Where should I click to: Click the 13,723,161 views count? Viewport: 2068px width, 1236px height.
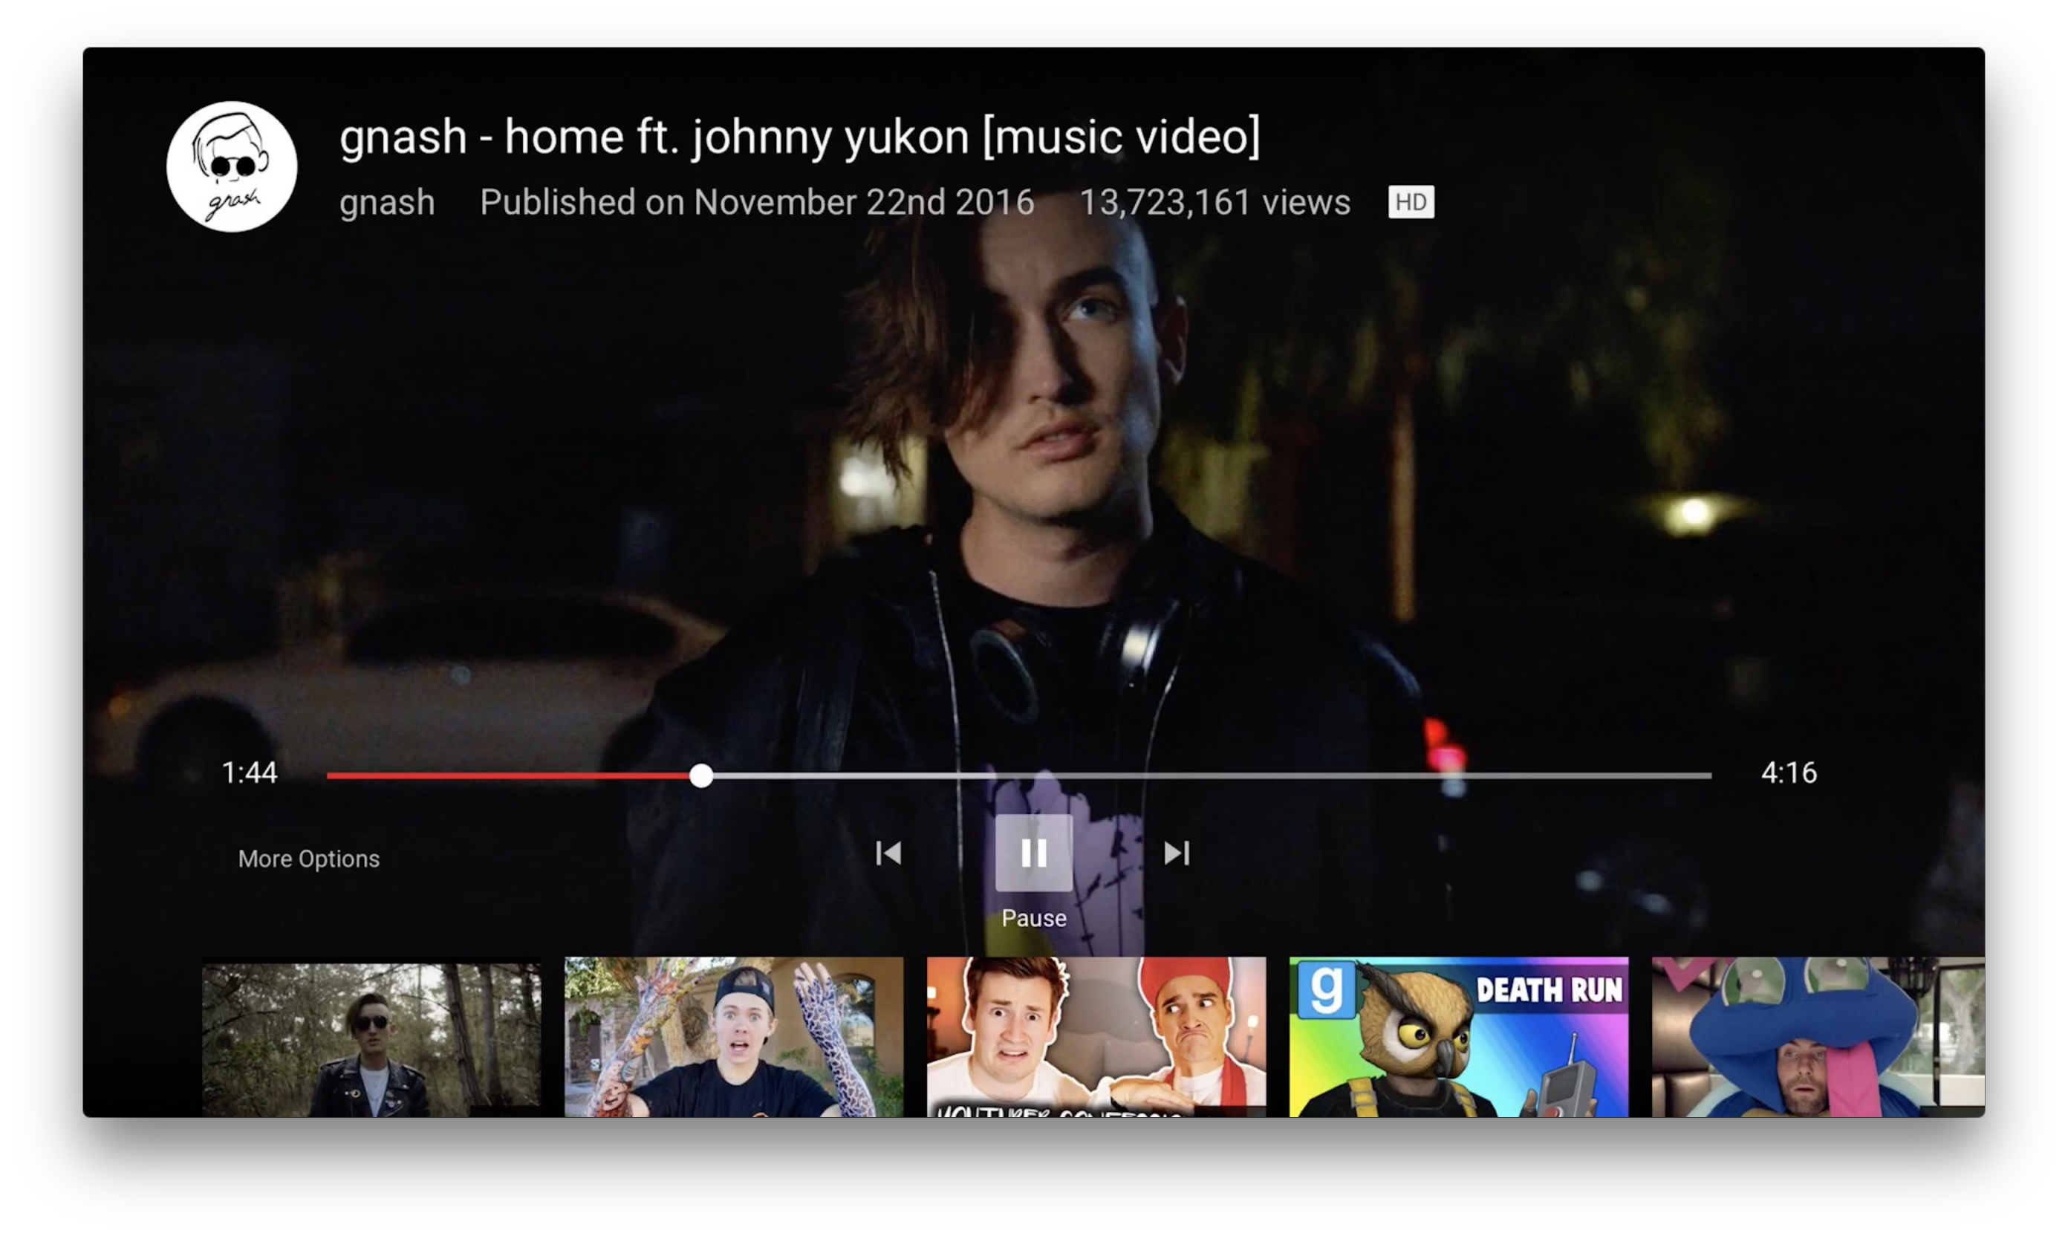(1215, 202)
